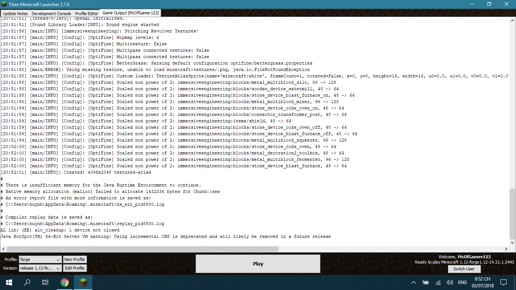The image size is (516, 290).
Task: Open the Windows Start menu
Action: (x=9, y=282)
